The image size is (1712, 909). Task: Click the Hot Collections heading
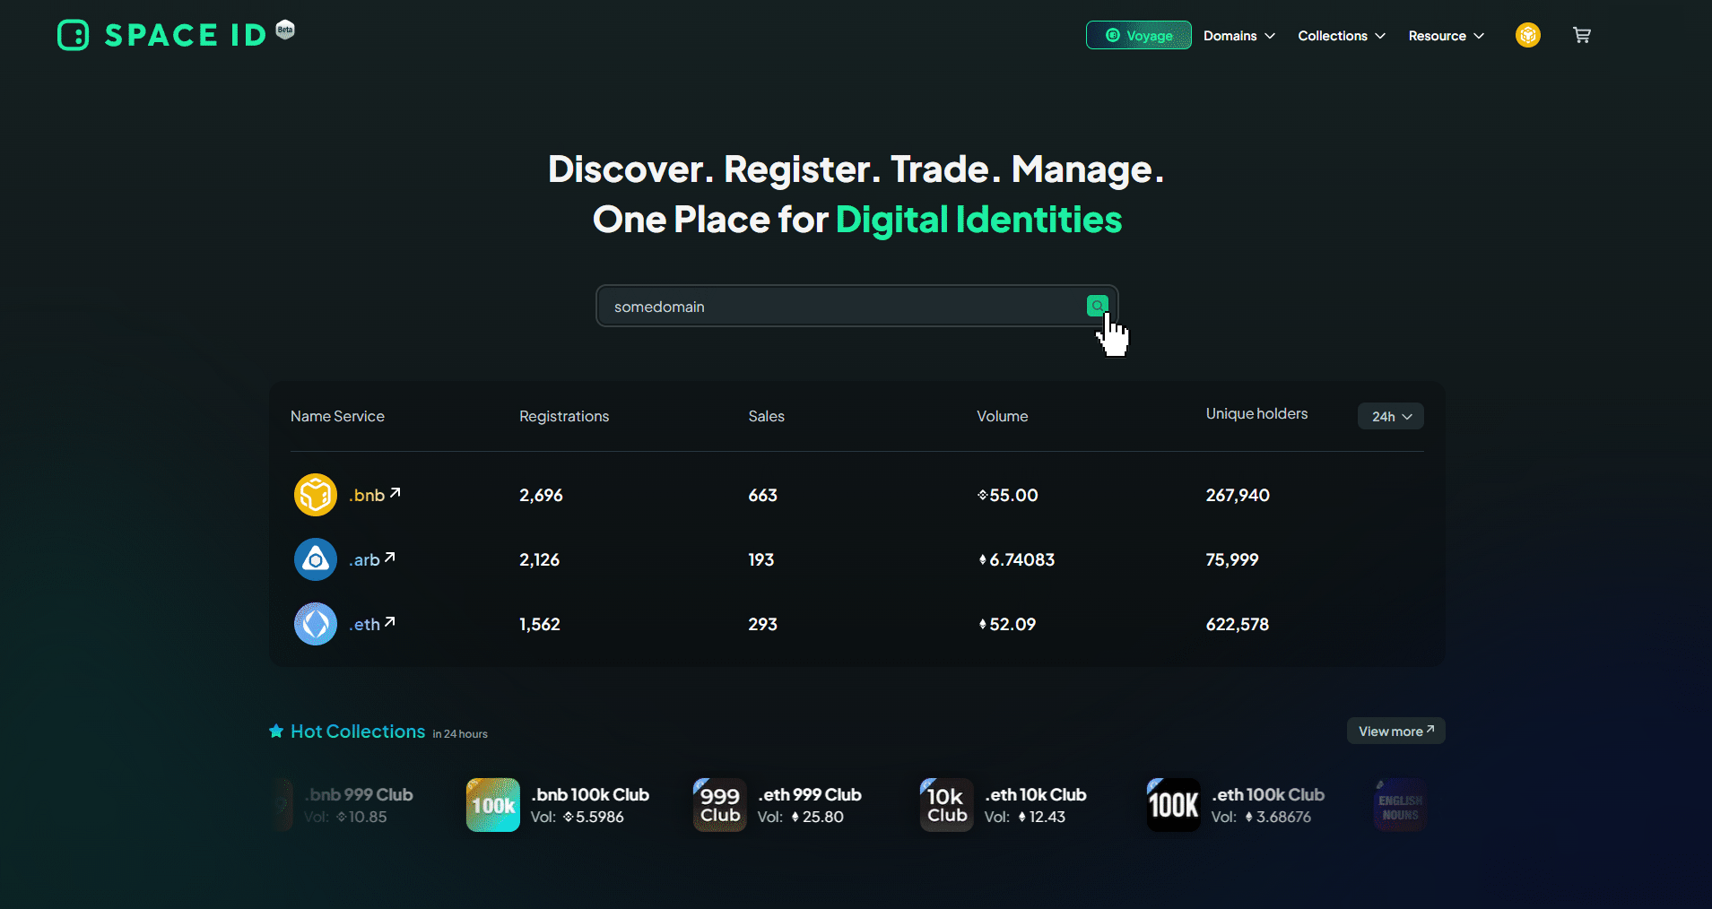pos(358,732)
